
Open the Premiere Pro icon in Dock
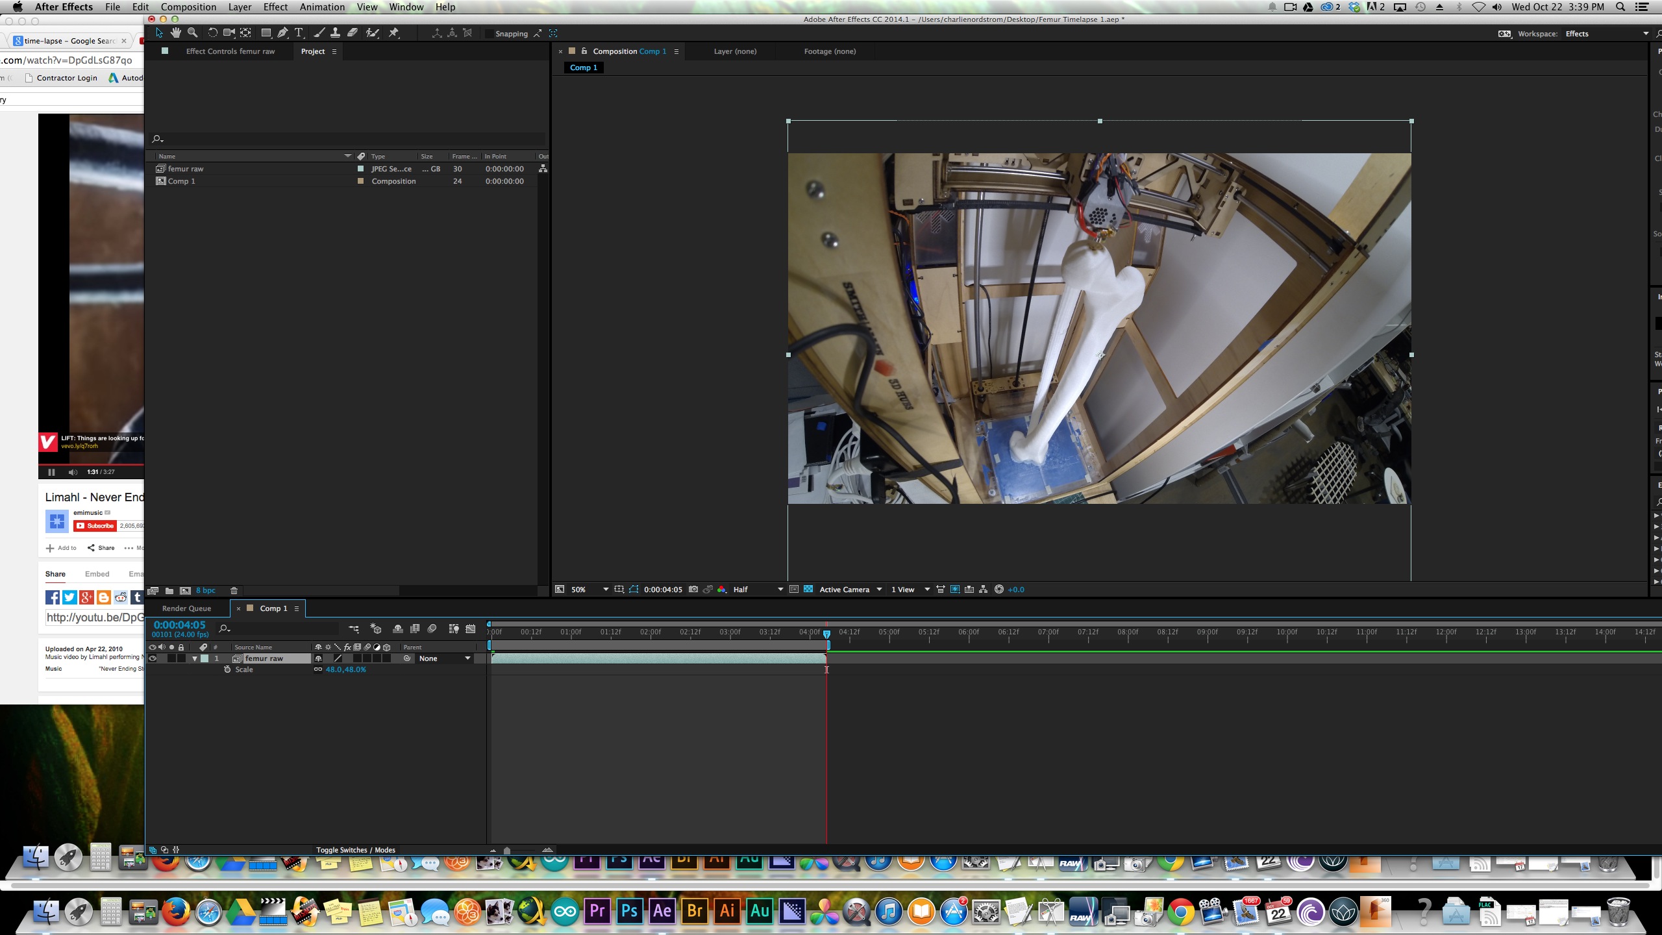pos(597,911)
